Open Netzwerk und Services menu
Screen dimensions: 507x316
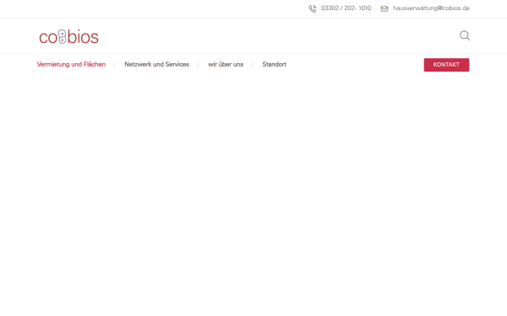tap(156, 65)
